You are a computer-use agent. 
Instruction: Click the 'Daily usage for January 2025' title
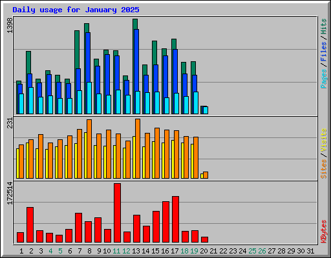tap(76, 10)
